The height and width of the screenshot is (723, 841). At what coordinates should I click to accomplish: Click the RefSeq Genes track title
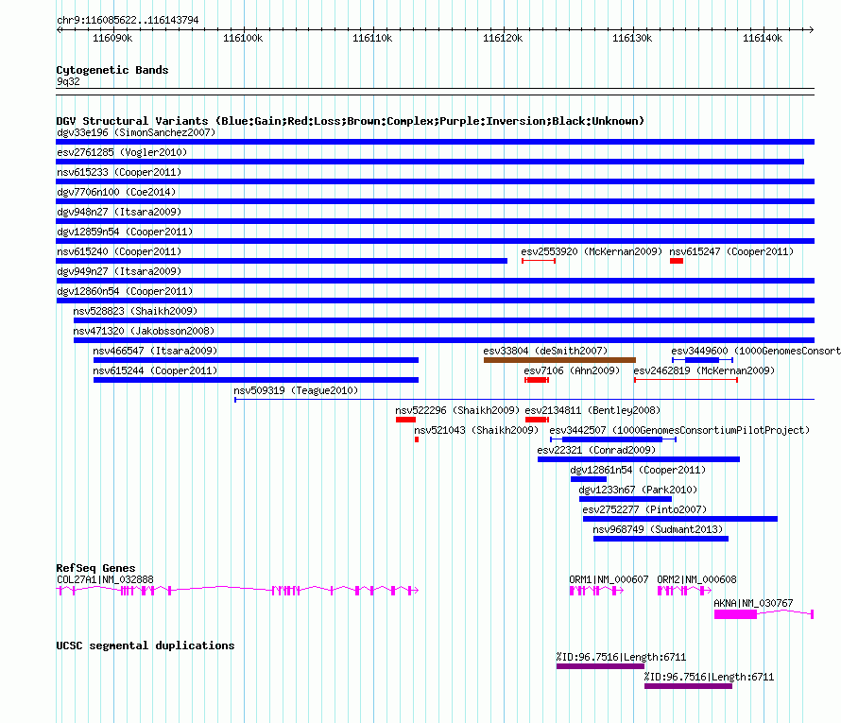coord(95,568)
